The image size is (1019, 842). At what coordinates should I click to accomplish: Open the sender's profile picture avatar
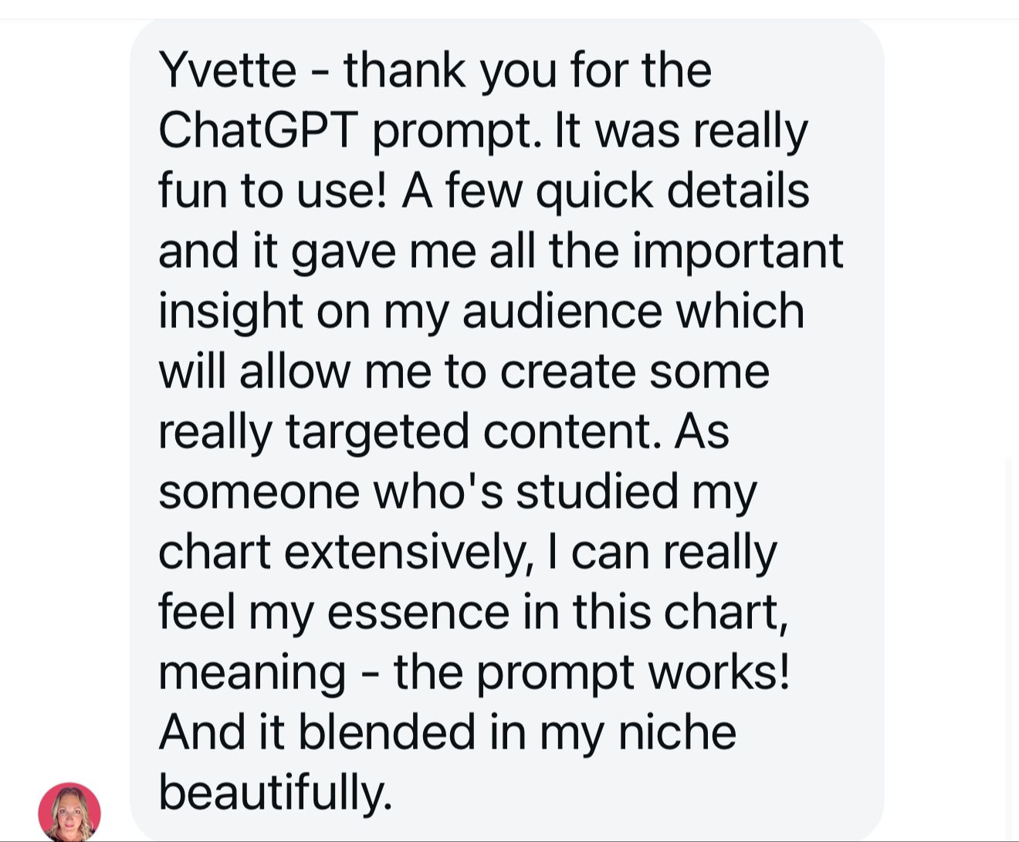(69, 812)
